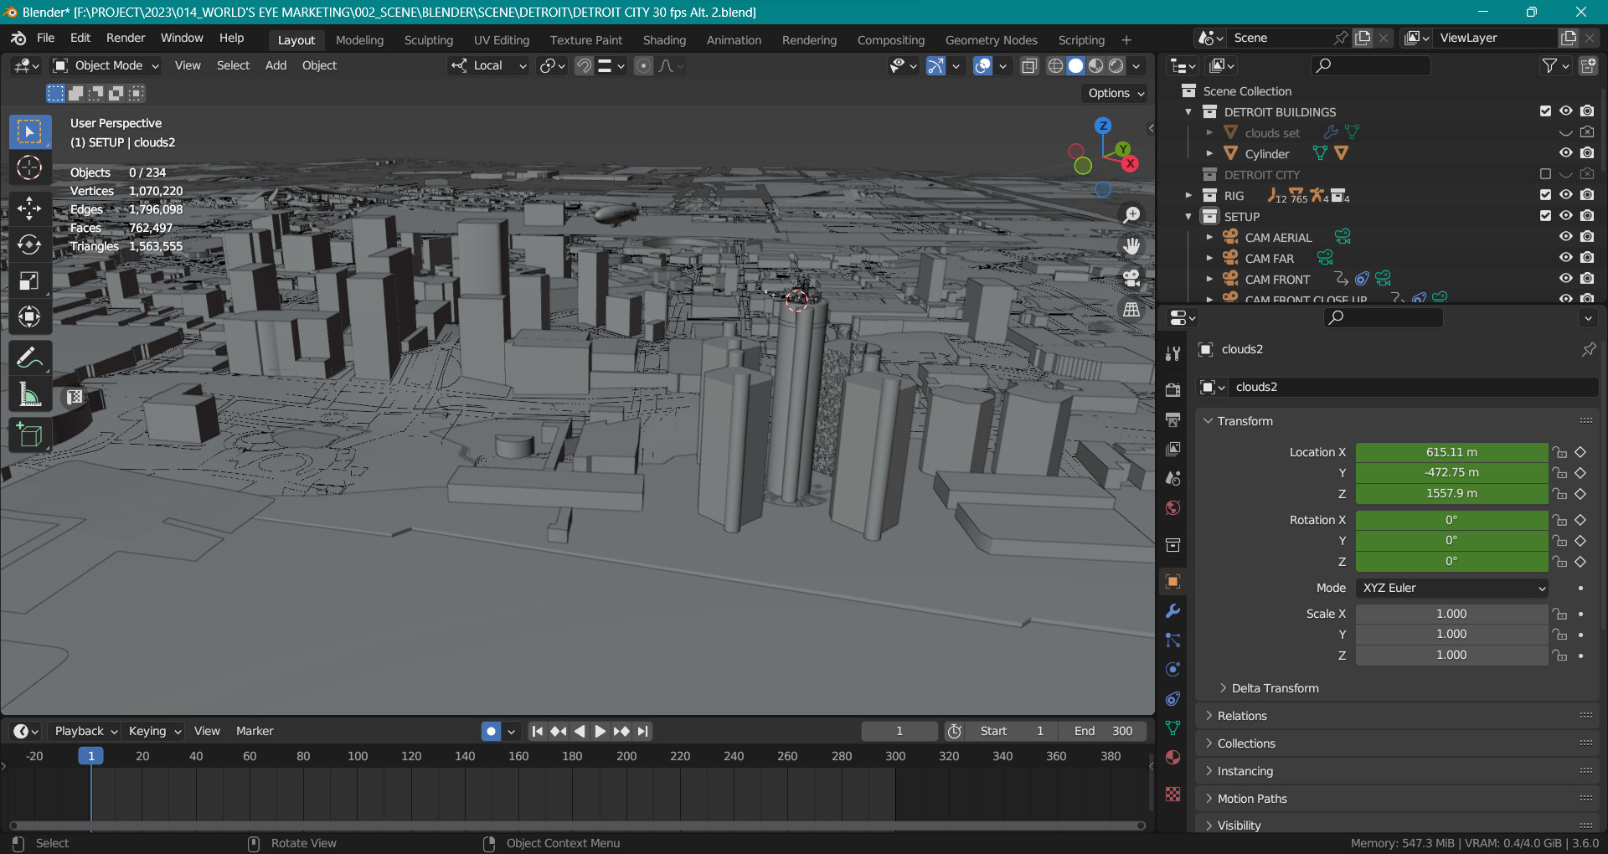Open the XYZ Euler rotation mode dropdown
This screenshot has height=854, width=1608.
(x=1451, y=588)
